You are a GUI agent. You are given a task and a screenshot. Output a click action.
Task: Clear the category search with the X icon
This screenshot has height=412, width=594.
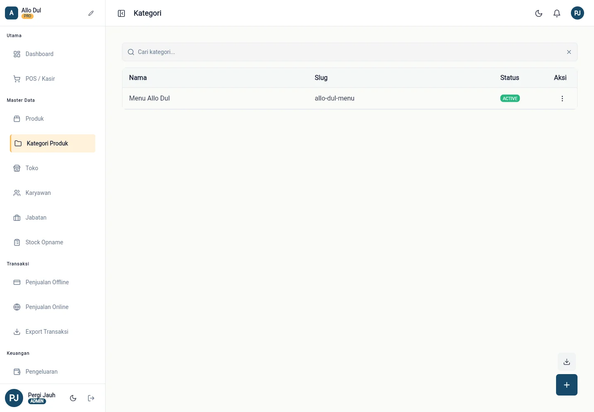[569, 52]
